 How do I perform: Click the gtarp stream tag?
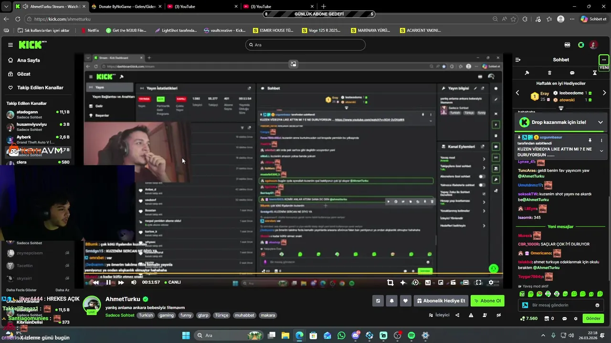[203, 315]
